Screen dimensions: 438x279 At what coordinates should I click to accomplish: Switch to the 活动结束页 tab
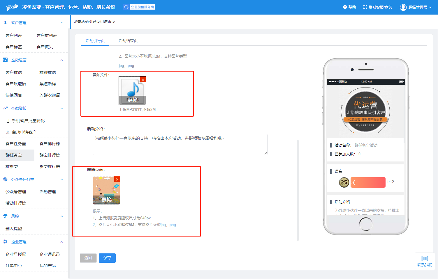click(128, 41)
